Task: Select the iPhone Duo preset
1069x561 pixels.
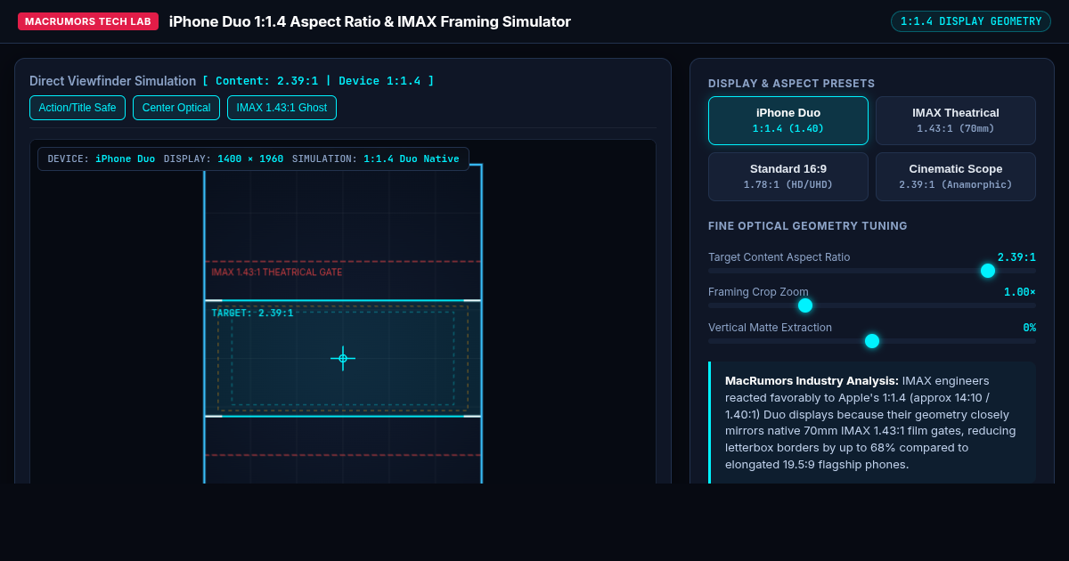Action: (x=788, y=120)
